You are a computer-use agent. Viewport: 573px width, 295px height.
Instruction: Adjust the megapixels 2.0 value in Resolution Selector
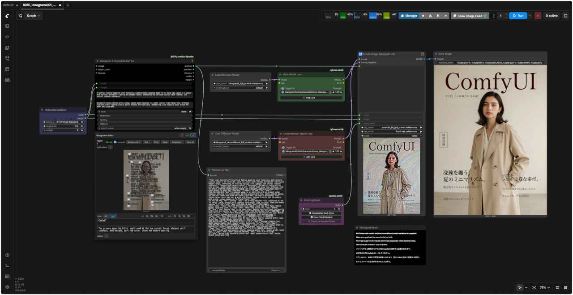tap(64, 126)
